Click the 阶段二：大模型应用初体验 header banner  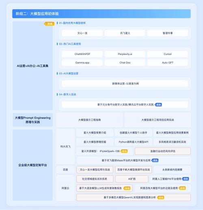pyautogui.click(x=101, y=14)
